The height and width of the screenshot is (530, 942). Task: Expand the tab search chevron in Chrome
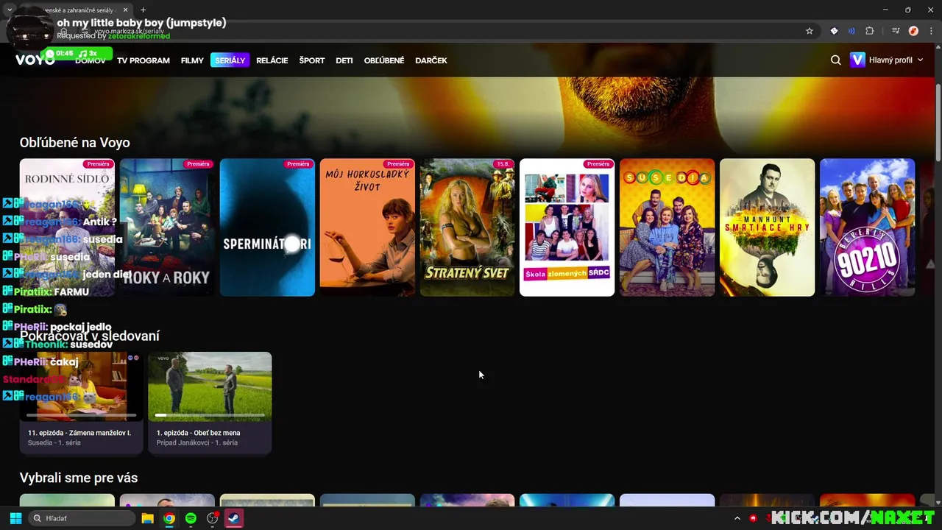pyautogui.click(x=10, y=10)
